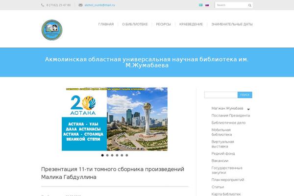
Task: Select the third slider dot
Action: pyautogui.click(x=112, y=155)
